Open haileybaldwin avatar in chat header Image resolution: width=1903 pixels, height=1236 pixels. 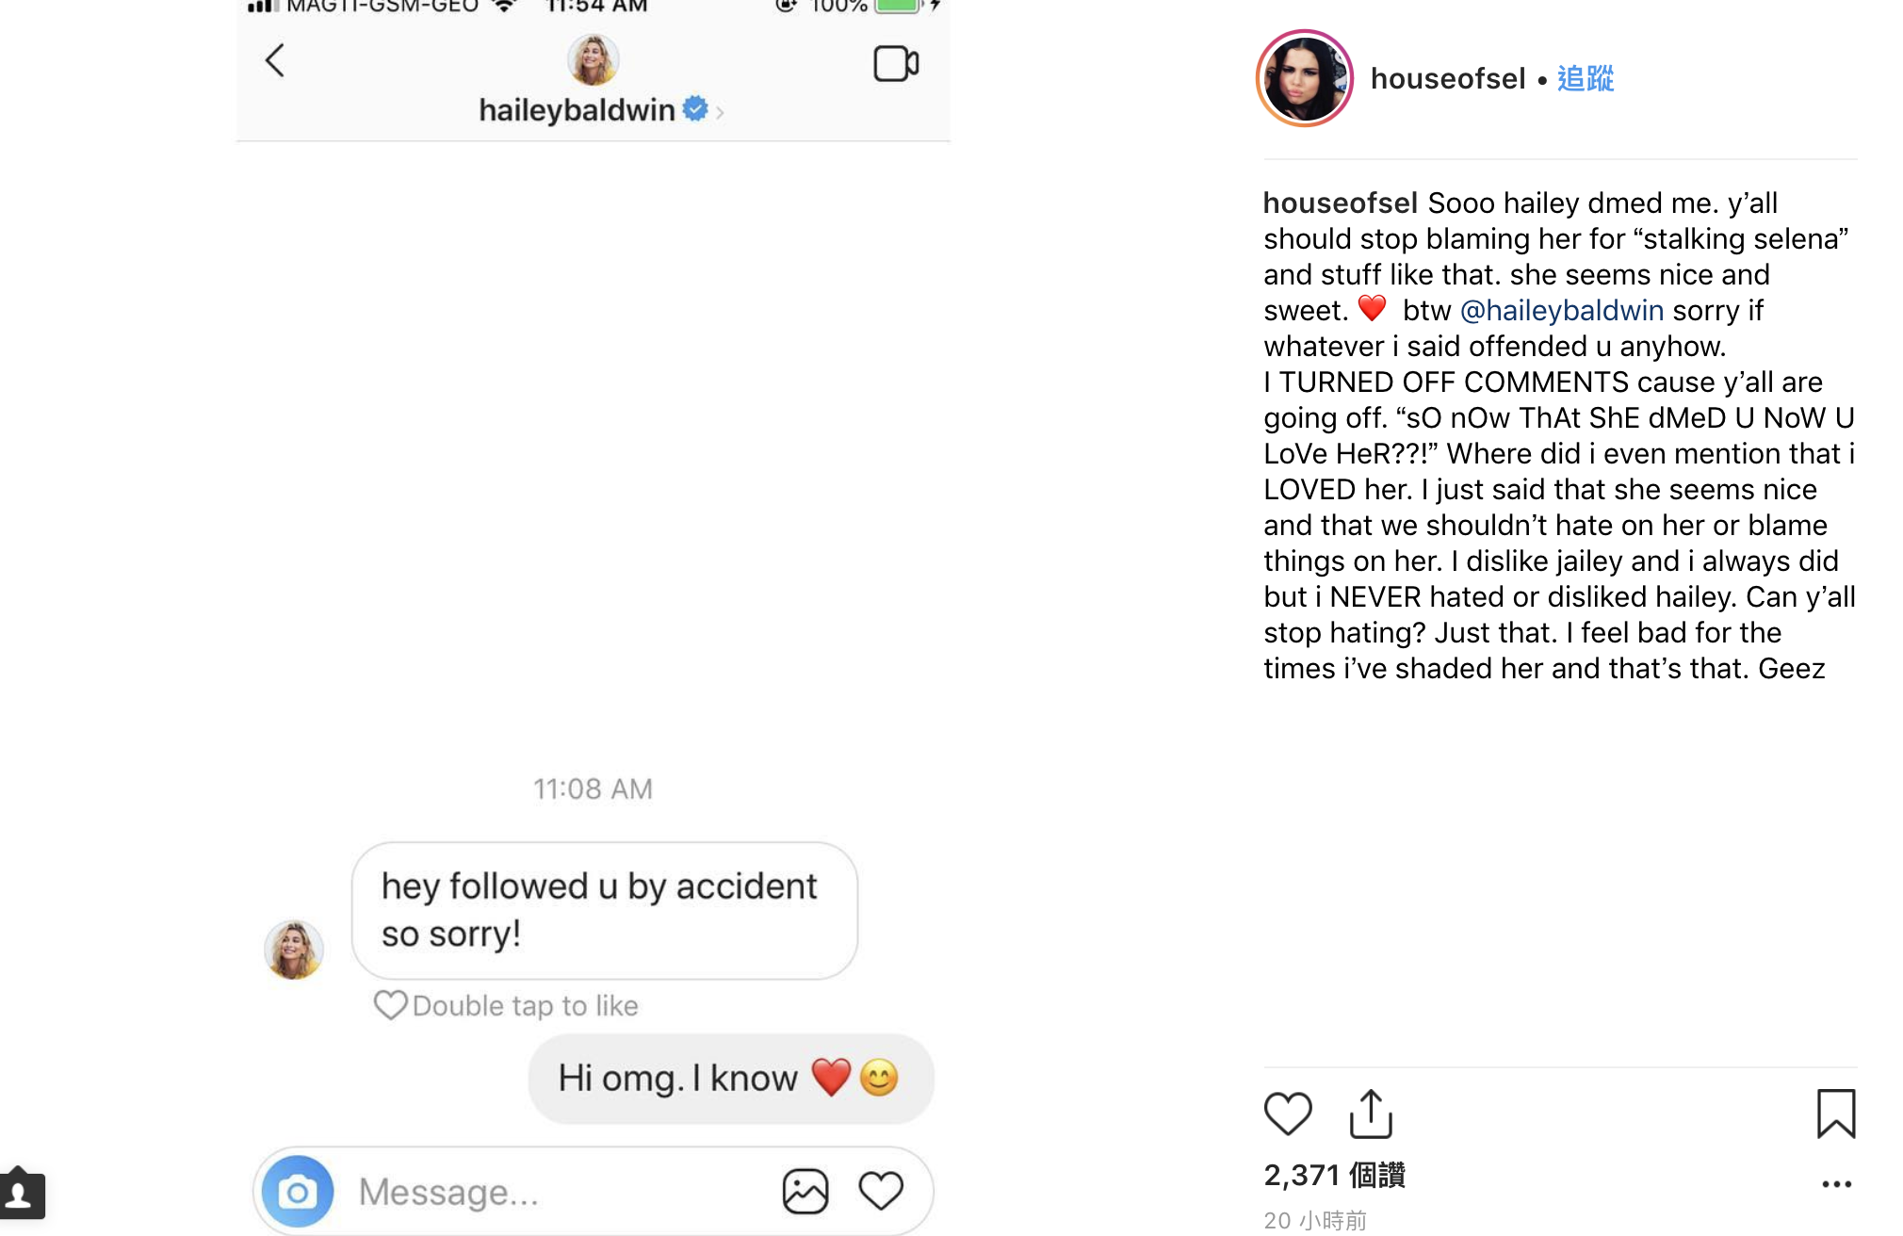click(593, 59)
